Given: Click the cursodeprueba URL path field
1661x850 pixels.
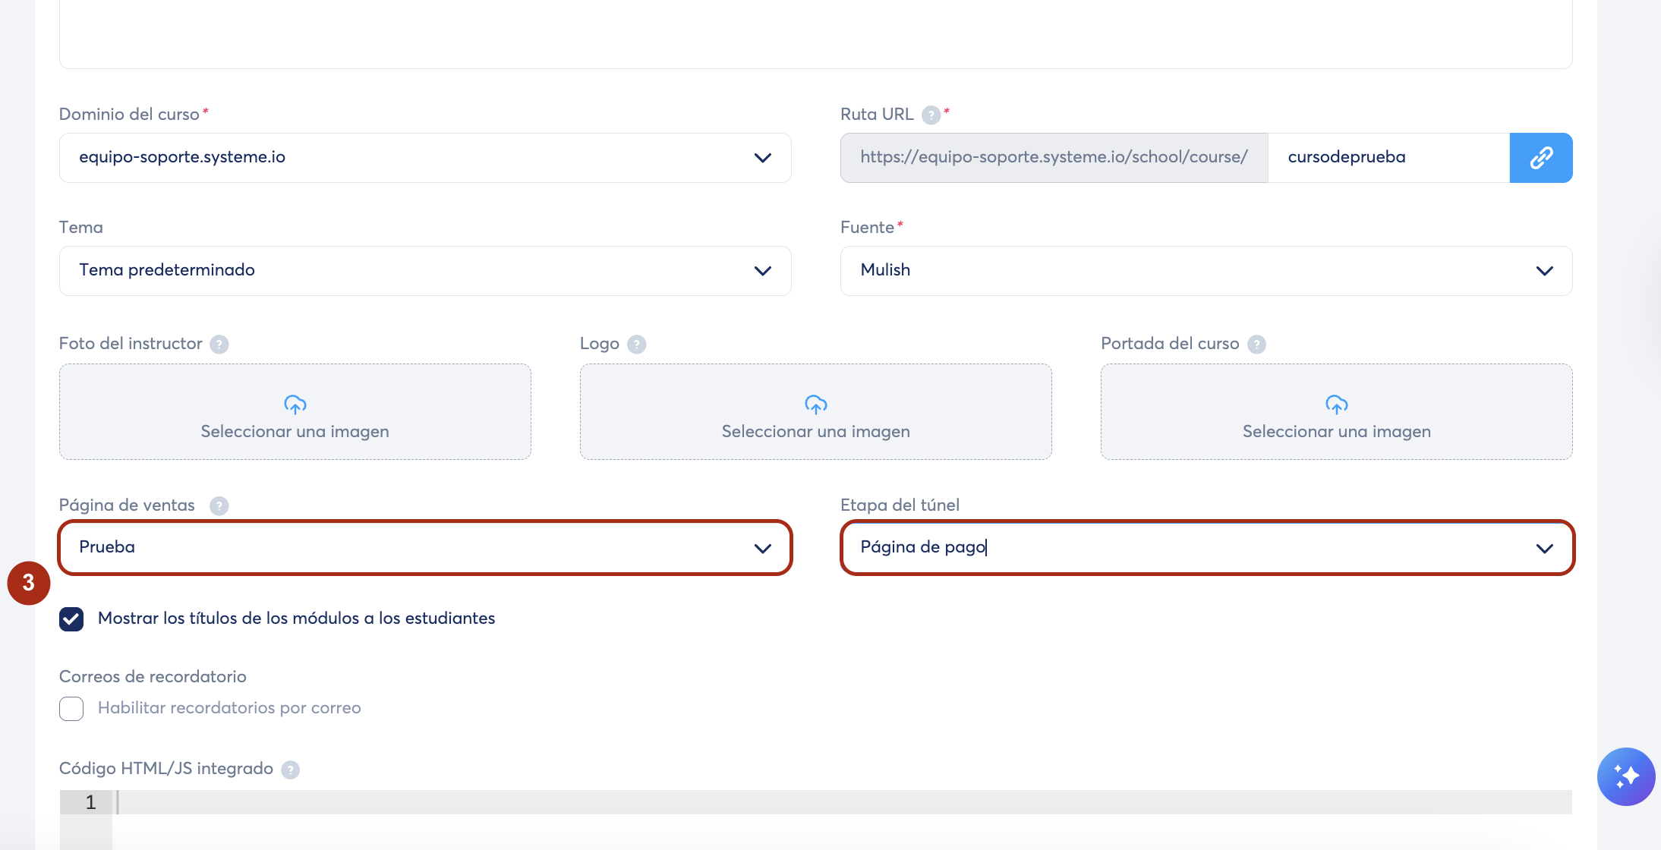Looking at the screenshot, I should point(1388,158).
